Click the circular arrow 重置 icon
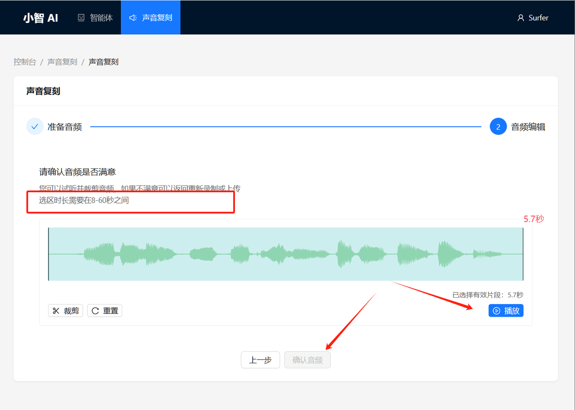Image resolution: width=575 pixels, height=410 pixels. 95,311
